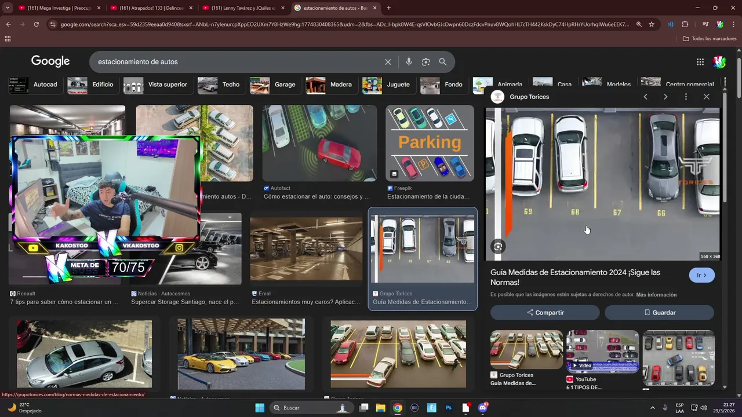
Task: Click the Ir button
Action: pos(702,275)
